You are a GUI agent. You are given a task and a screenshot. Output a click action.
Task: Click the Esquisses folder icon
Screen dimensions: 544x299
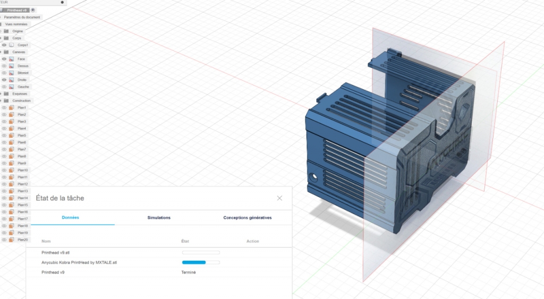pos(6,93)
